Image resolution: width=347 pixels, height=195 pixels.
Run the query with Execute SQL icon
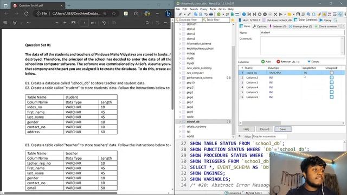[x=281, y=14]
